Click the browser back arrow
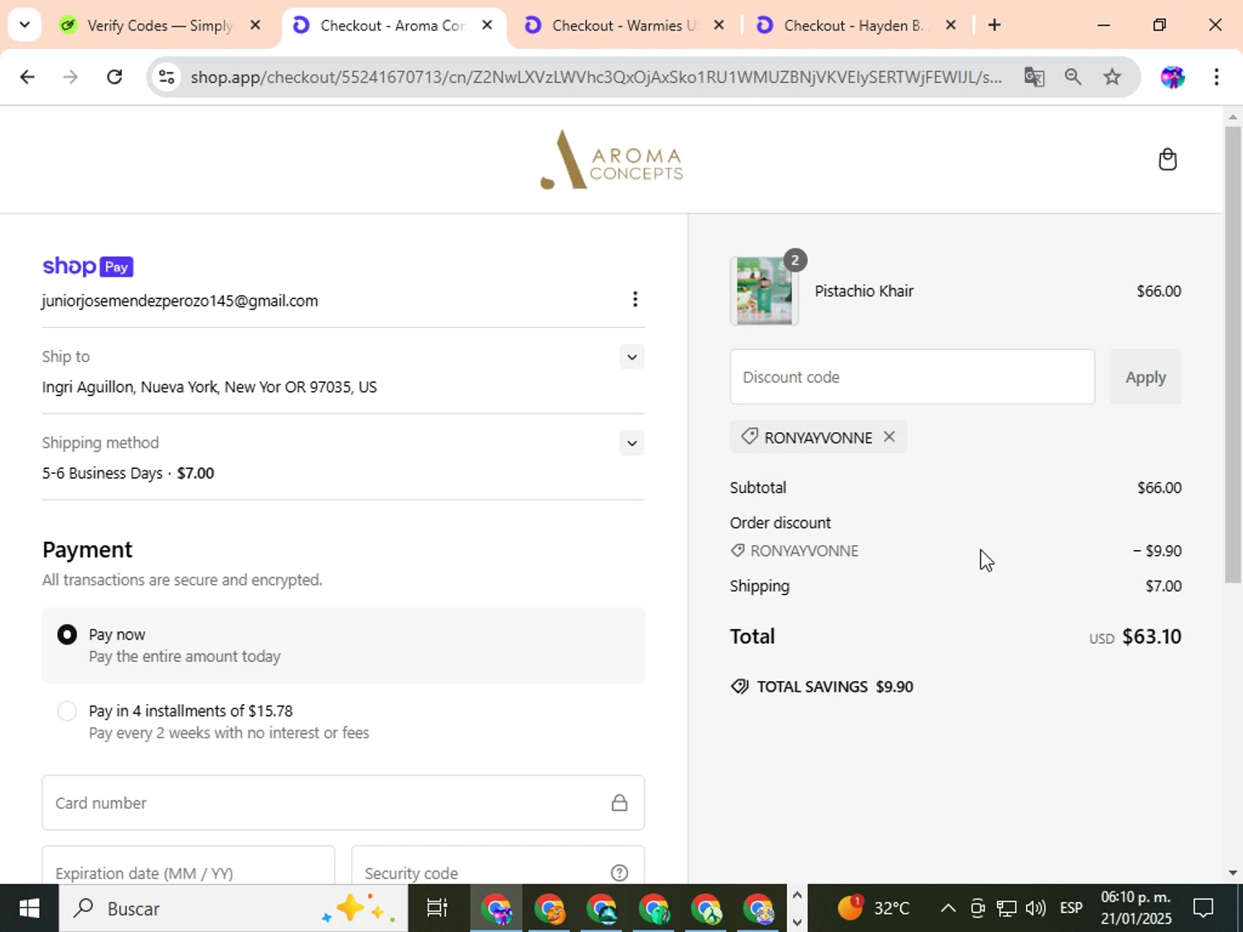 (27, 77)
